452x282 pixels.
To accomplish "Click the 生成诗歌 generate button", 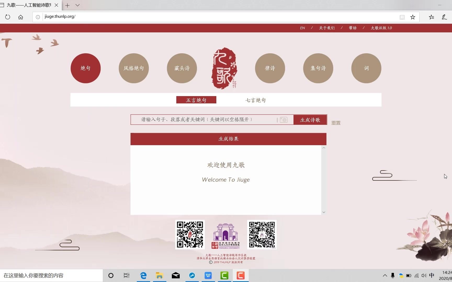I will [x=310, y=120].
